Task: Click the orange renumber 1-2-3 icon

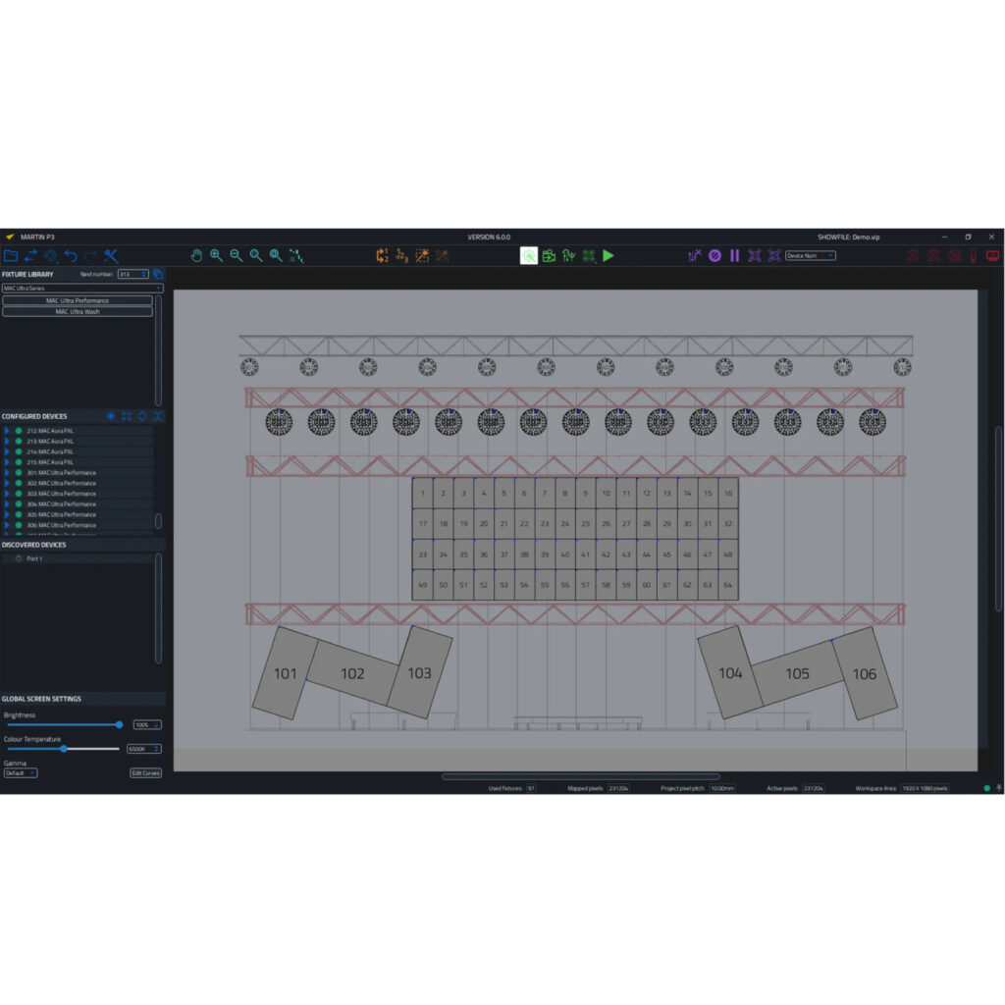Action: (x=401, y=255)
